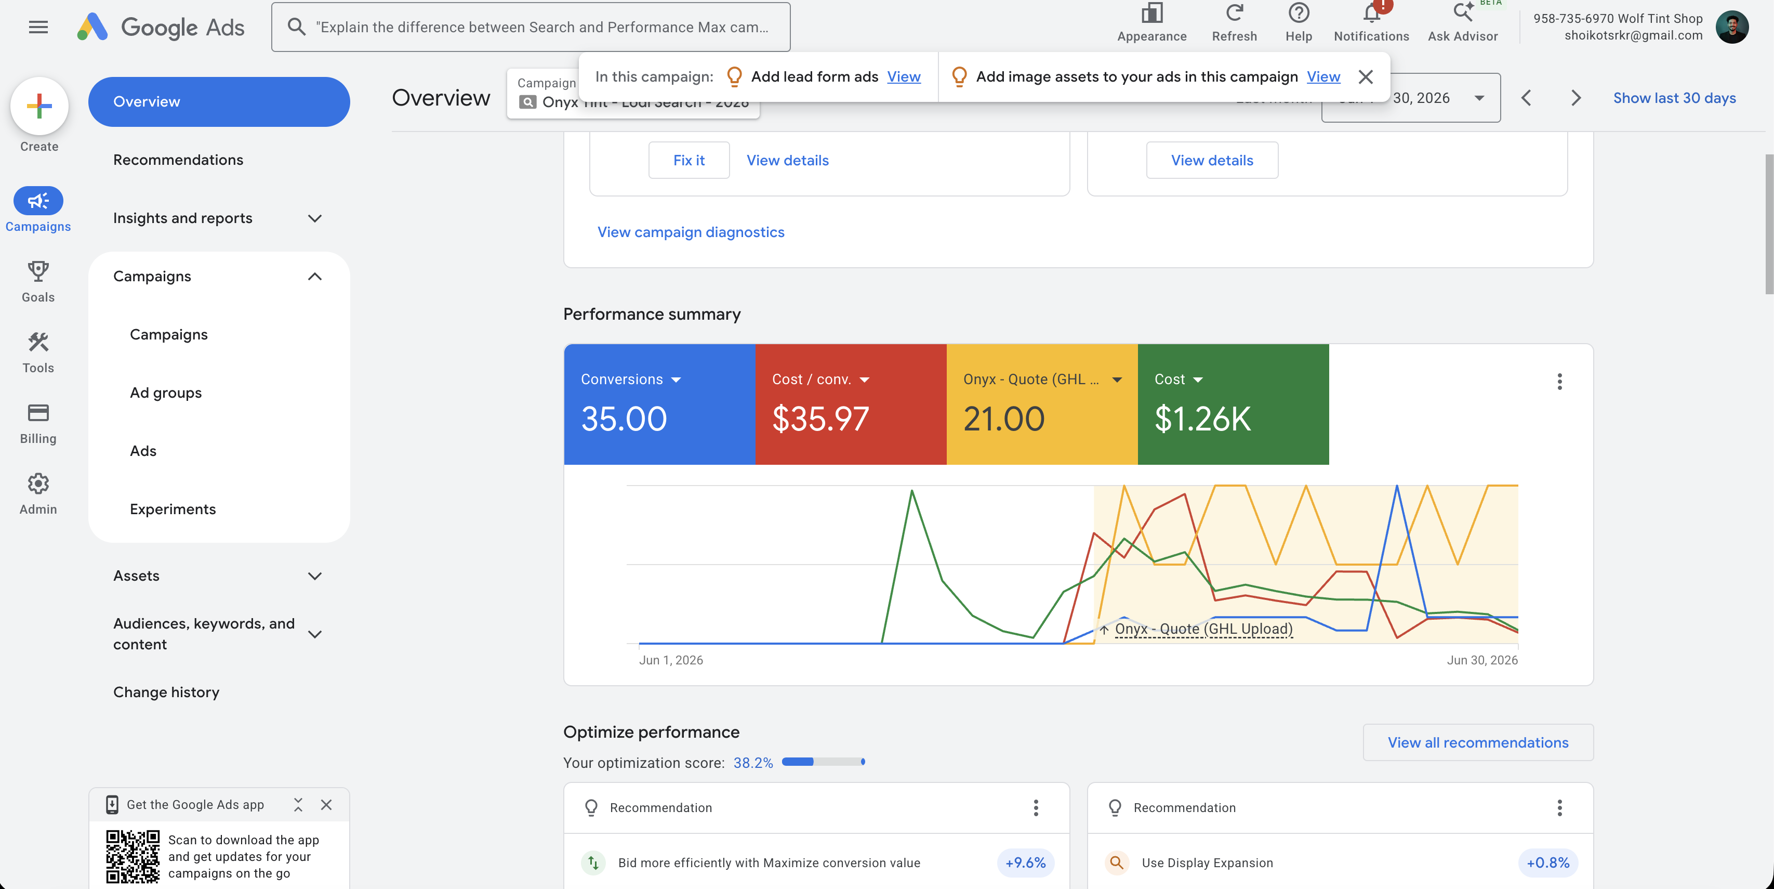This screenshot has height=889, width=1774.
Task: Click the +0.8% score uplift badge
Action: [1548, 862]
